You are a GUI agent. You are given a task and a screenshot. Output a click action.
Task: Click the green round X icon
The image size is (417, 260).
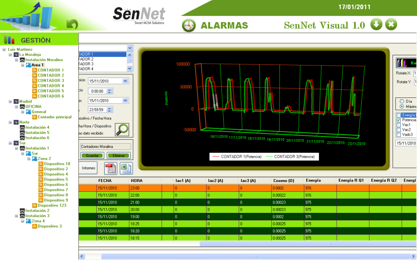click(391, 24)
